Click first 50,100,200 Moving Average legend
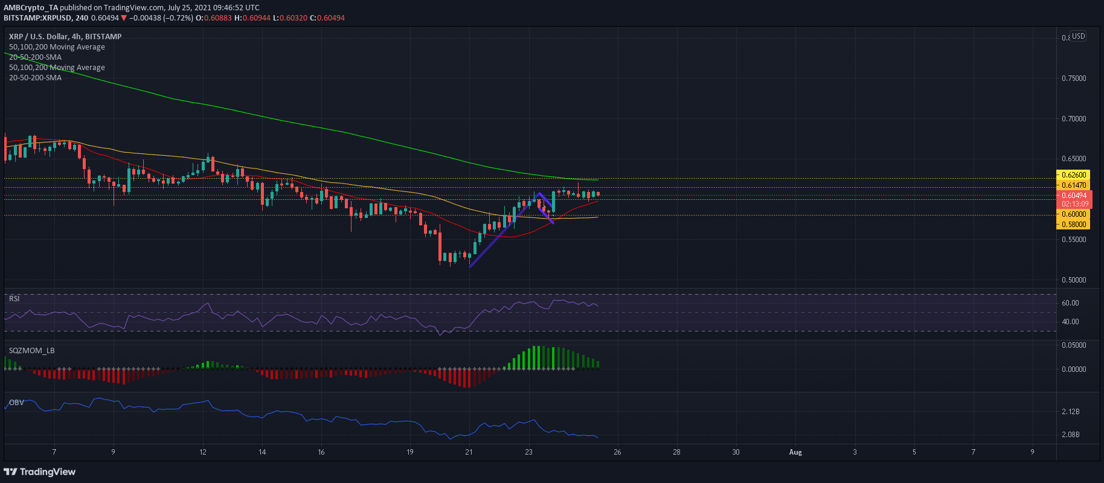This screenshot has height=483, width=1104. click(x=57, y=46)
